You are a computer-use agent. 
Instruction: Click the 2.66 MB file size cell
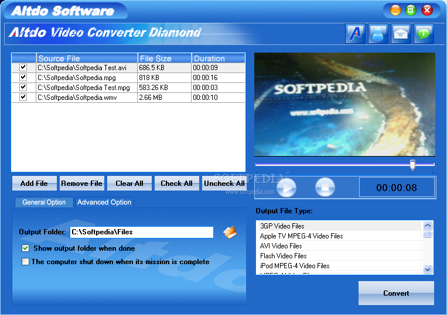point(164,98)
